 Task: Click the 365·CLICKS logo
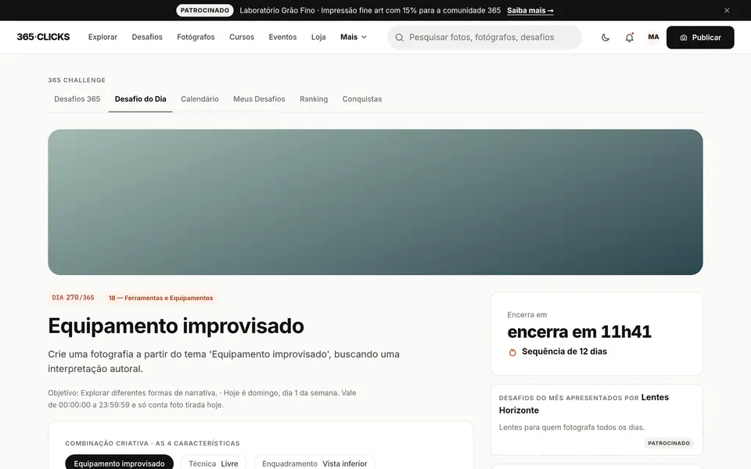click(43, 37)
